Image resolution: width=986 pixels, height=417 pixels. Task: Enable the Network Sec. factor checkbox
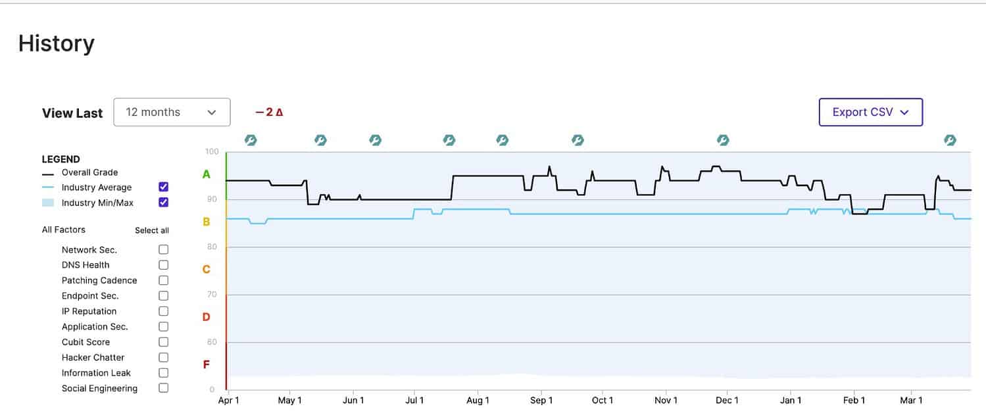164,250
